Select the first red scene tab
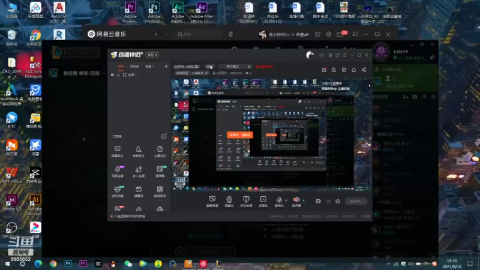 (121, 67)
